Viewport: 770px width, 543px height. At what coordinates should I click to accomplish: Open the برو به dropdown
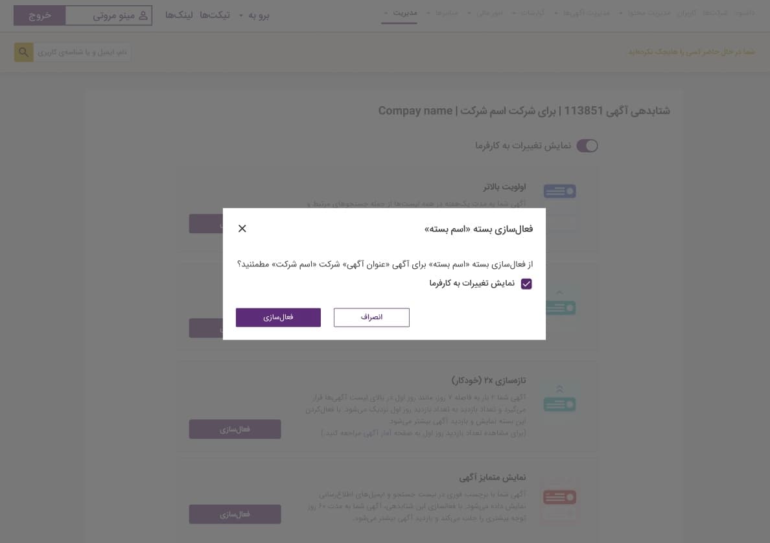point(254,15)
